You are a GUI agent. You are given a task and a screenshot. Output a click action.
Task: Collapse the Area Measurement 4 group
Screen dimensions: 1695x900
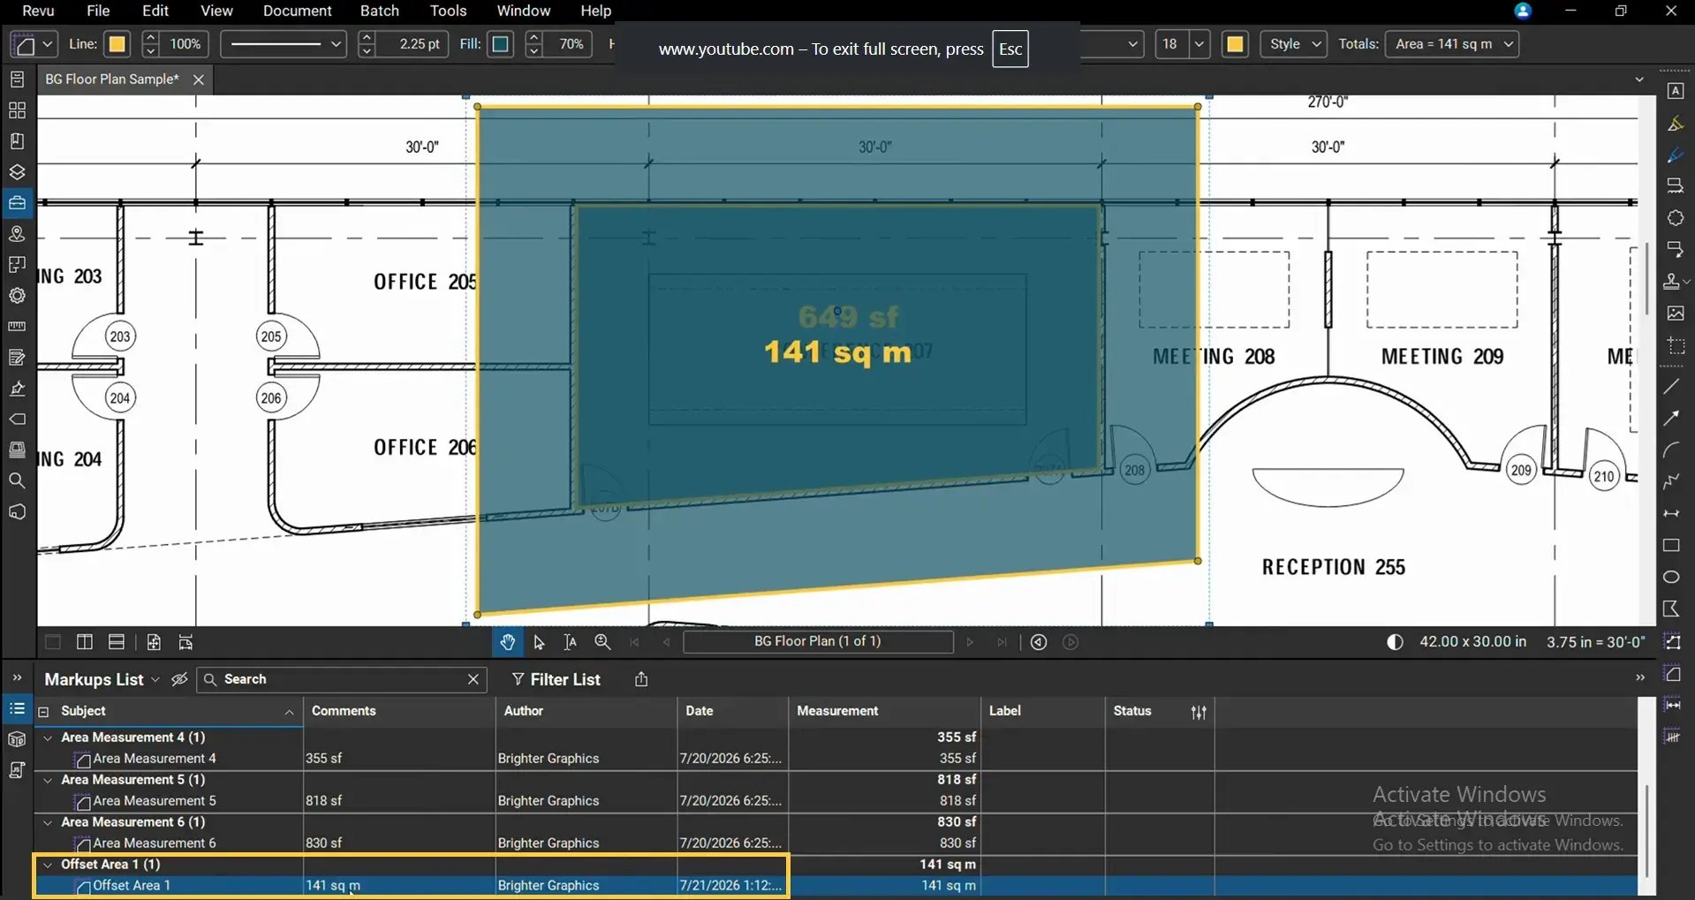(x=48, y=737)
